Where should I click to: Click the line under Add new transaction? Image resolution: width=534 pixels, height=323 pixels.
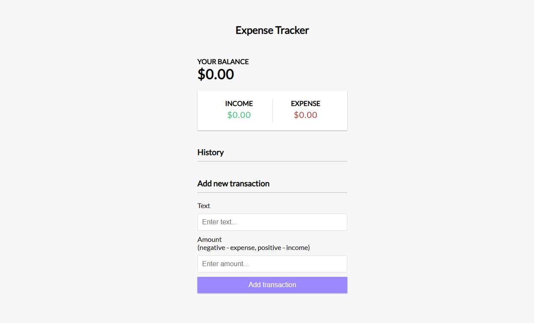click(x=272, y=193)
